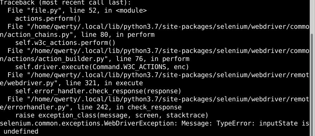Click the 'actions.perform()' code line

(x=48, y=19)
